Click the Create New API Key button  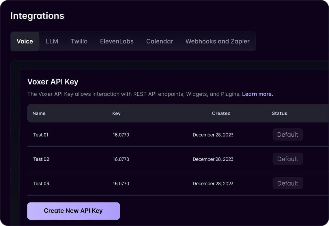[x=73, y=211]
